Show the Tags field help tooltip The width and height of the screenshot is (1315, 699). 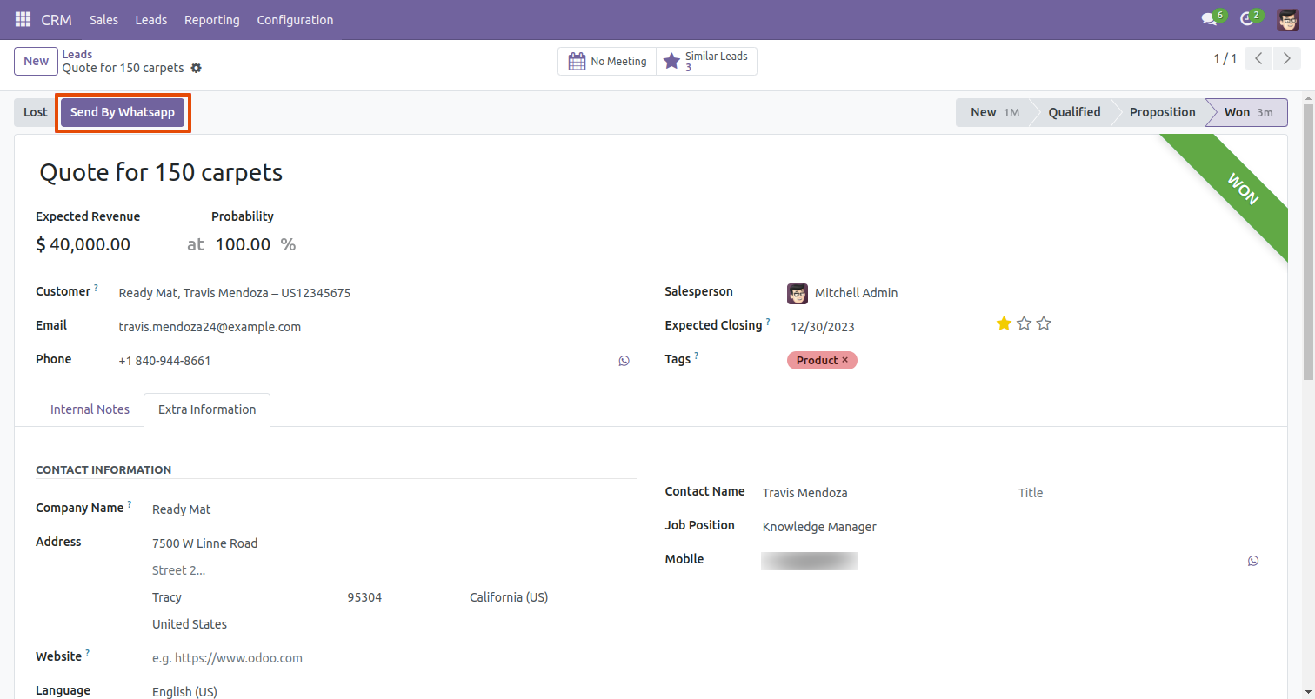click(697, 356)
